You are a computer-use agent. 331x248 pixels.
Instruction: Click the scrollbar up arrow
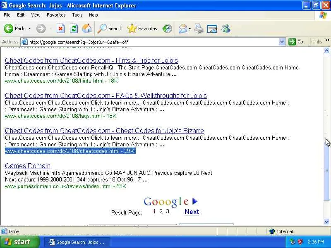point(326,50)
